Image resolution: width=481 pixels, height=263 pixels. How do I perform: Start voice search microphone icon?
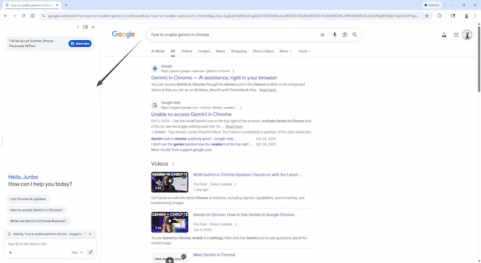(335, 35)
